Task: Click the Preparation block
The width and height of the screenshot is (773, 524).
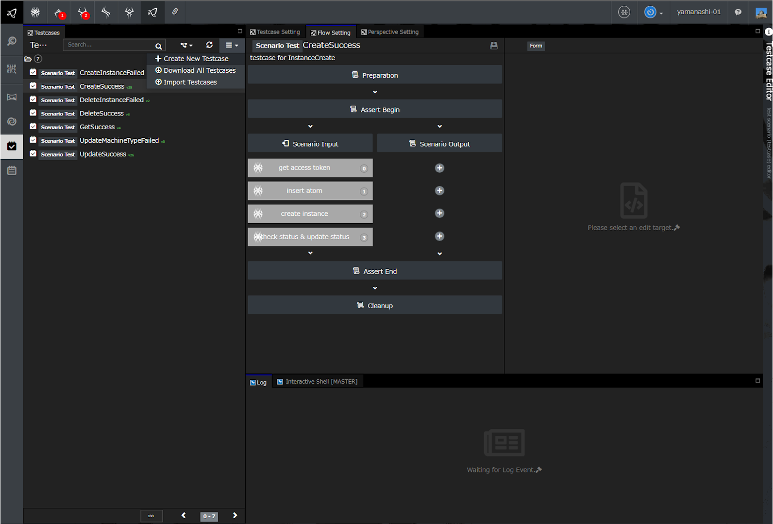Action: coord(374,75)
